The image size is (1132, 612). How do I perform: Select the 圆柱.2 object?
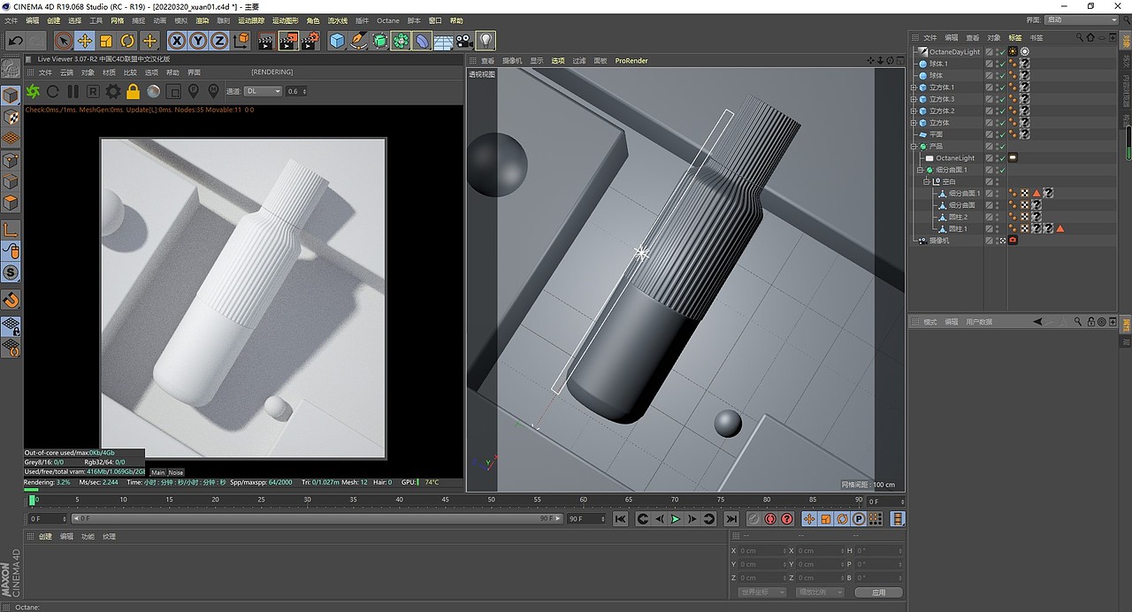[x=958, y=217]
